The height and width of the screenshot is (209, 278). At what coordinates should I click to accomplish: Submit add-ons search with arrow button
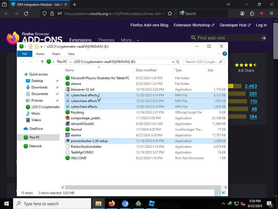[x=263, y=38]
